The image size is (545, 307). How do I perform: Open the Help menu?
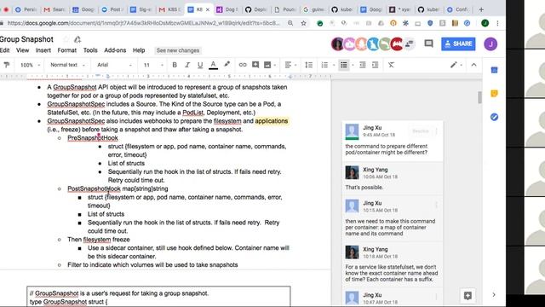(139, 50)
